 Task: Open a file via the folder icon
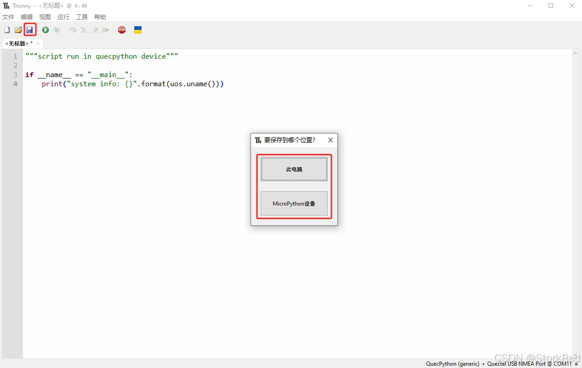[18, 30]
